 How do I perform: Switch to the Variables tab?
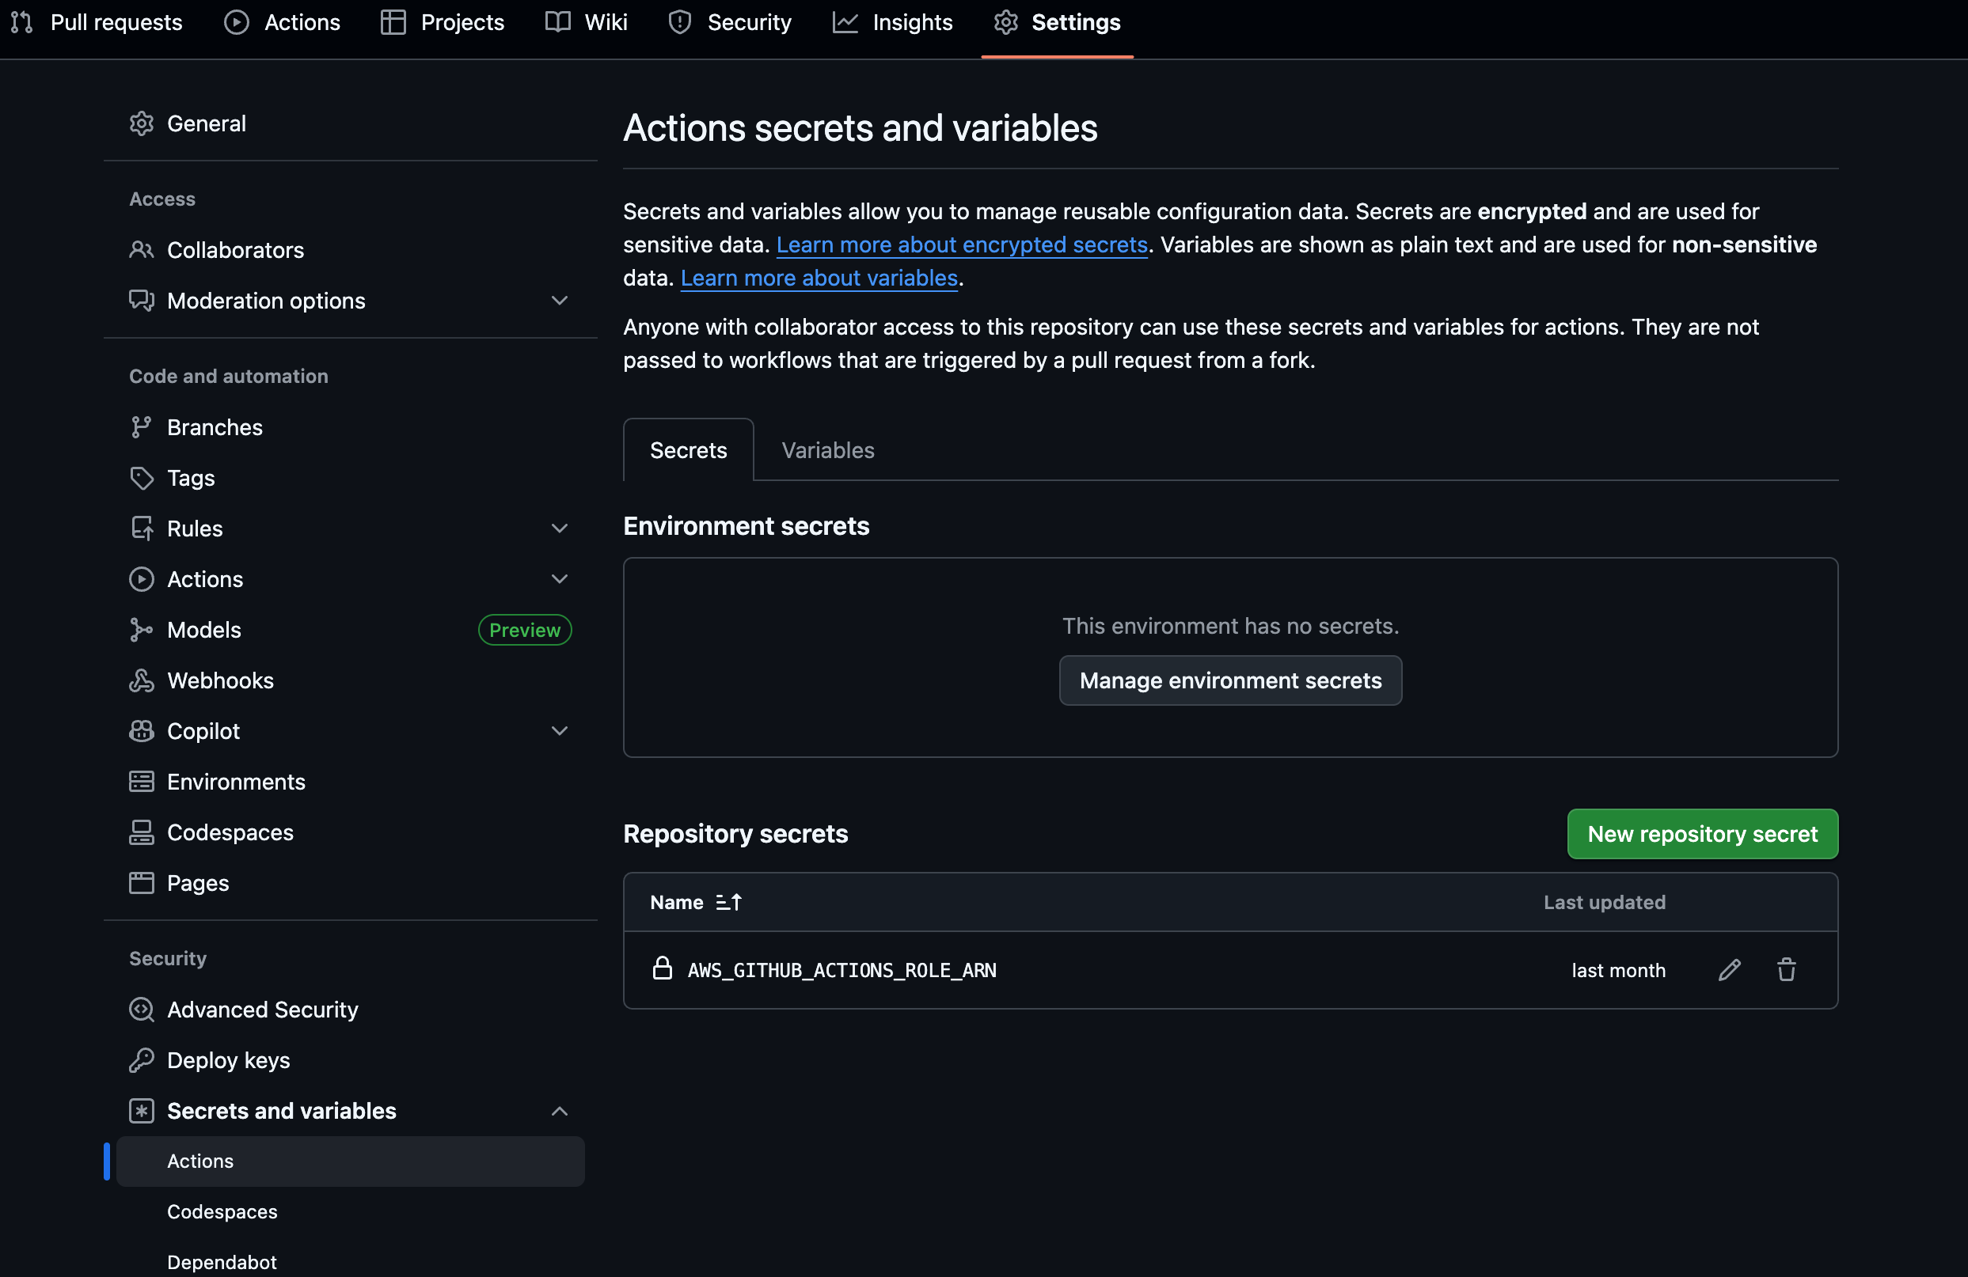[827, 449]
